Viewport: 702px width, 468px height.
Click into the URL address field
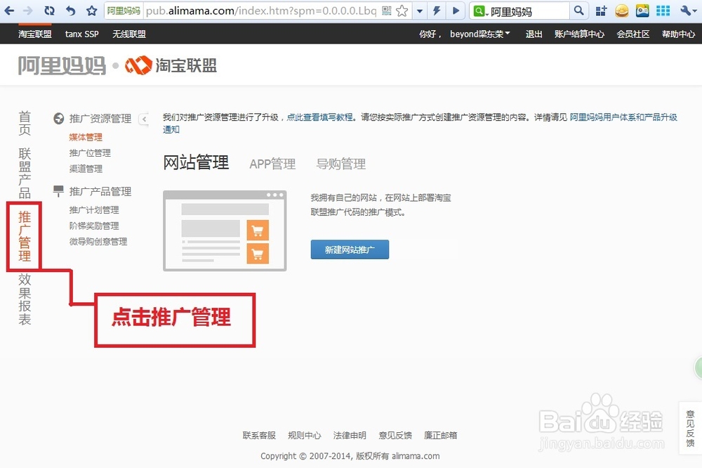(261, 11)
